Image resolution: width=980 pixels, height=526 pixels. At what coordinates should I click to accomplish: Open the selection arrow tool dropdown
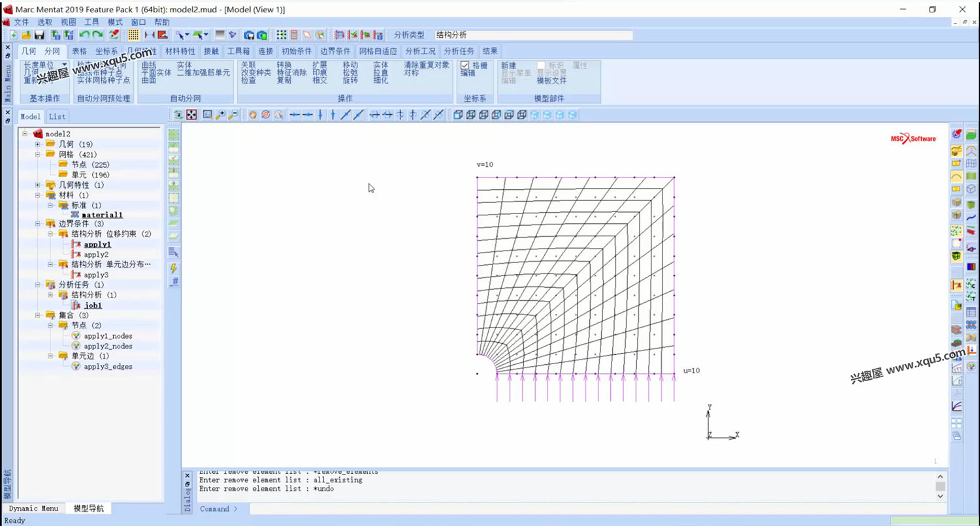[186, 35]
